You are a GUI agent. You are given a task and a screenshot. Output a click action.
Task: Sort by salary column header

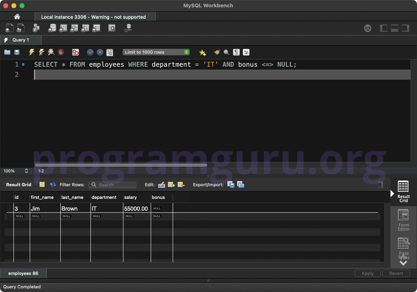click(130, 197)
